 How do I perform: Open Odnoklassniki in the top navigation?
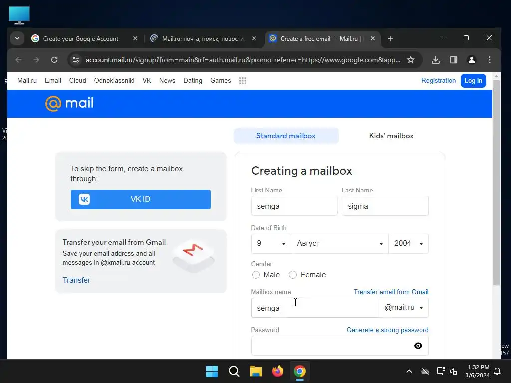[x=114, y=80]
